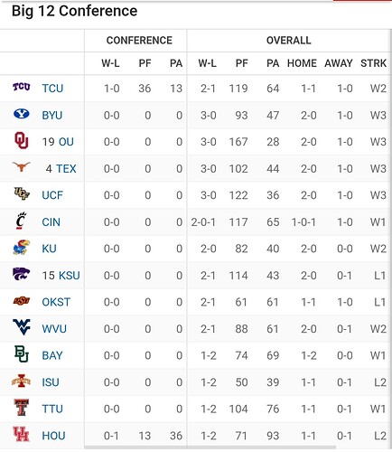The height and width of the screenshot is (452, 392).
Task: Click the West Virginia WV logo
Action: click(22, 327)
